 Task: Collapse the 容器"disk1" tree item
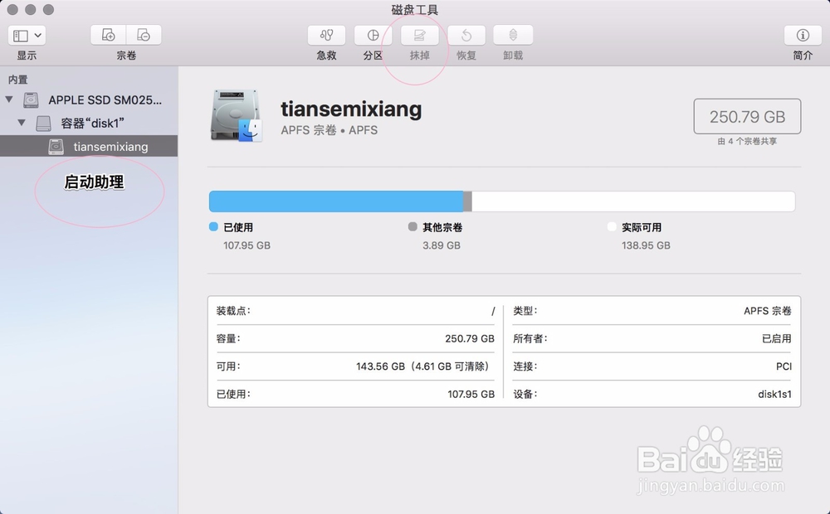coord(21,123)
